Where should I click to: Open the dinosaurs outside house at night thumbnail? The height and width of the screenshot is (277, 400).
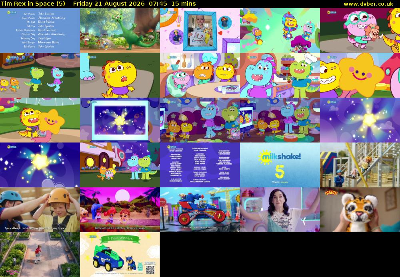pyautogui.click(x=120, y=165)
